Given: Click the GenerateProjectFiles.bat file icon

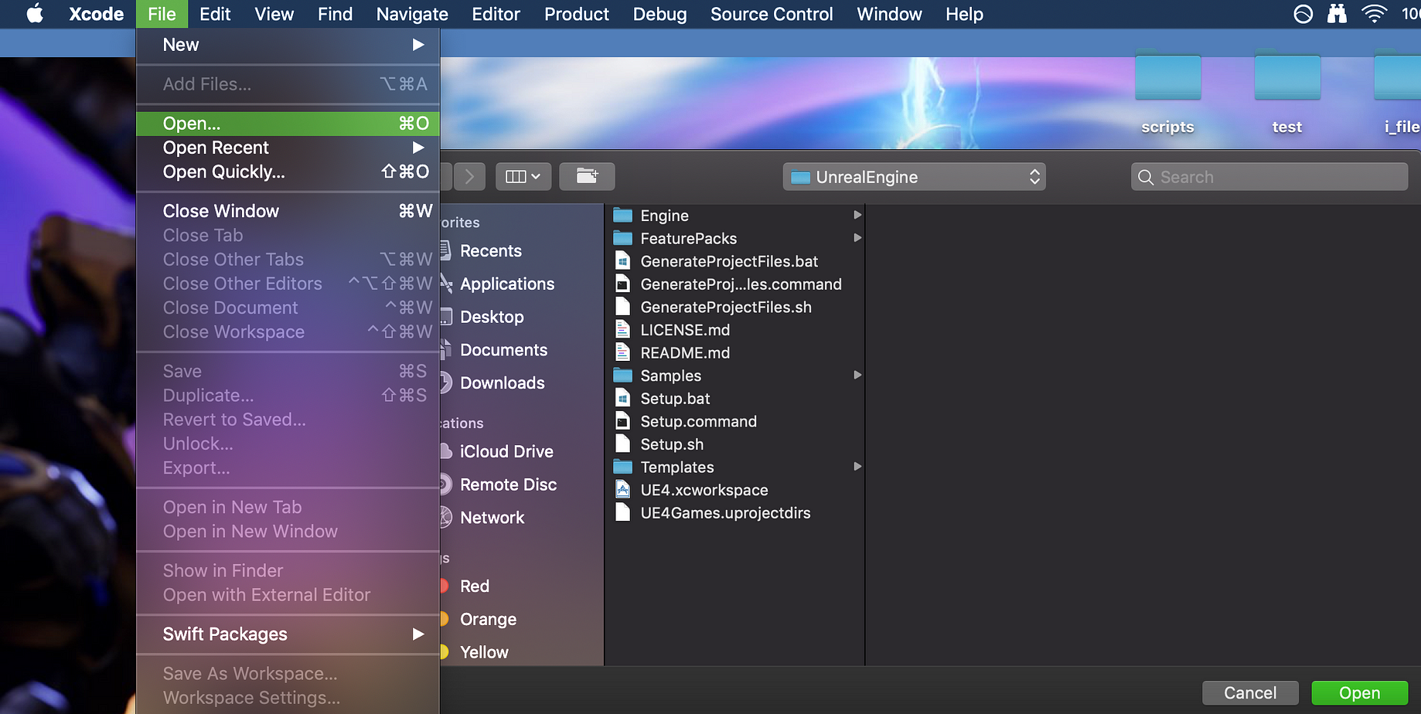Looking at the screenshot, I should 622,261.
